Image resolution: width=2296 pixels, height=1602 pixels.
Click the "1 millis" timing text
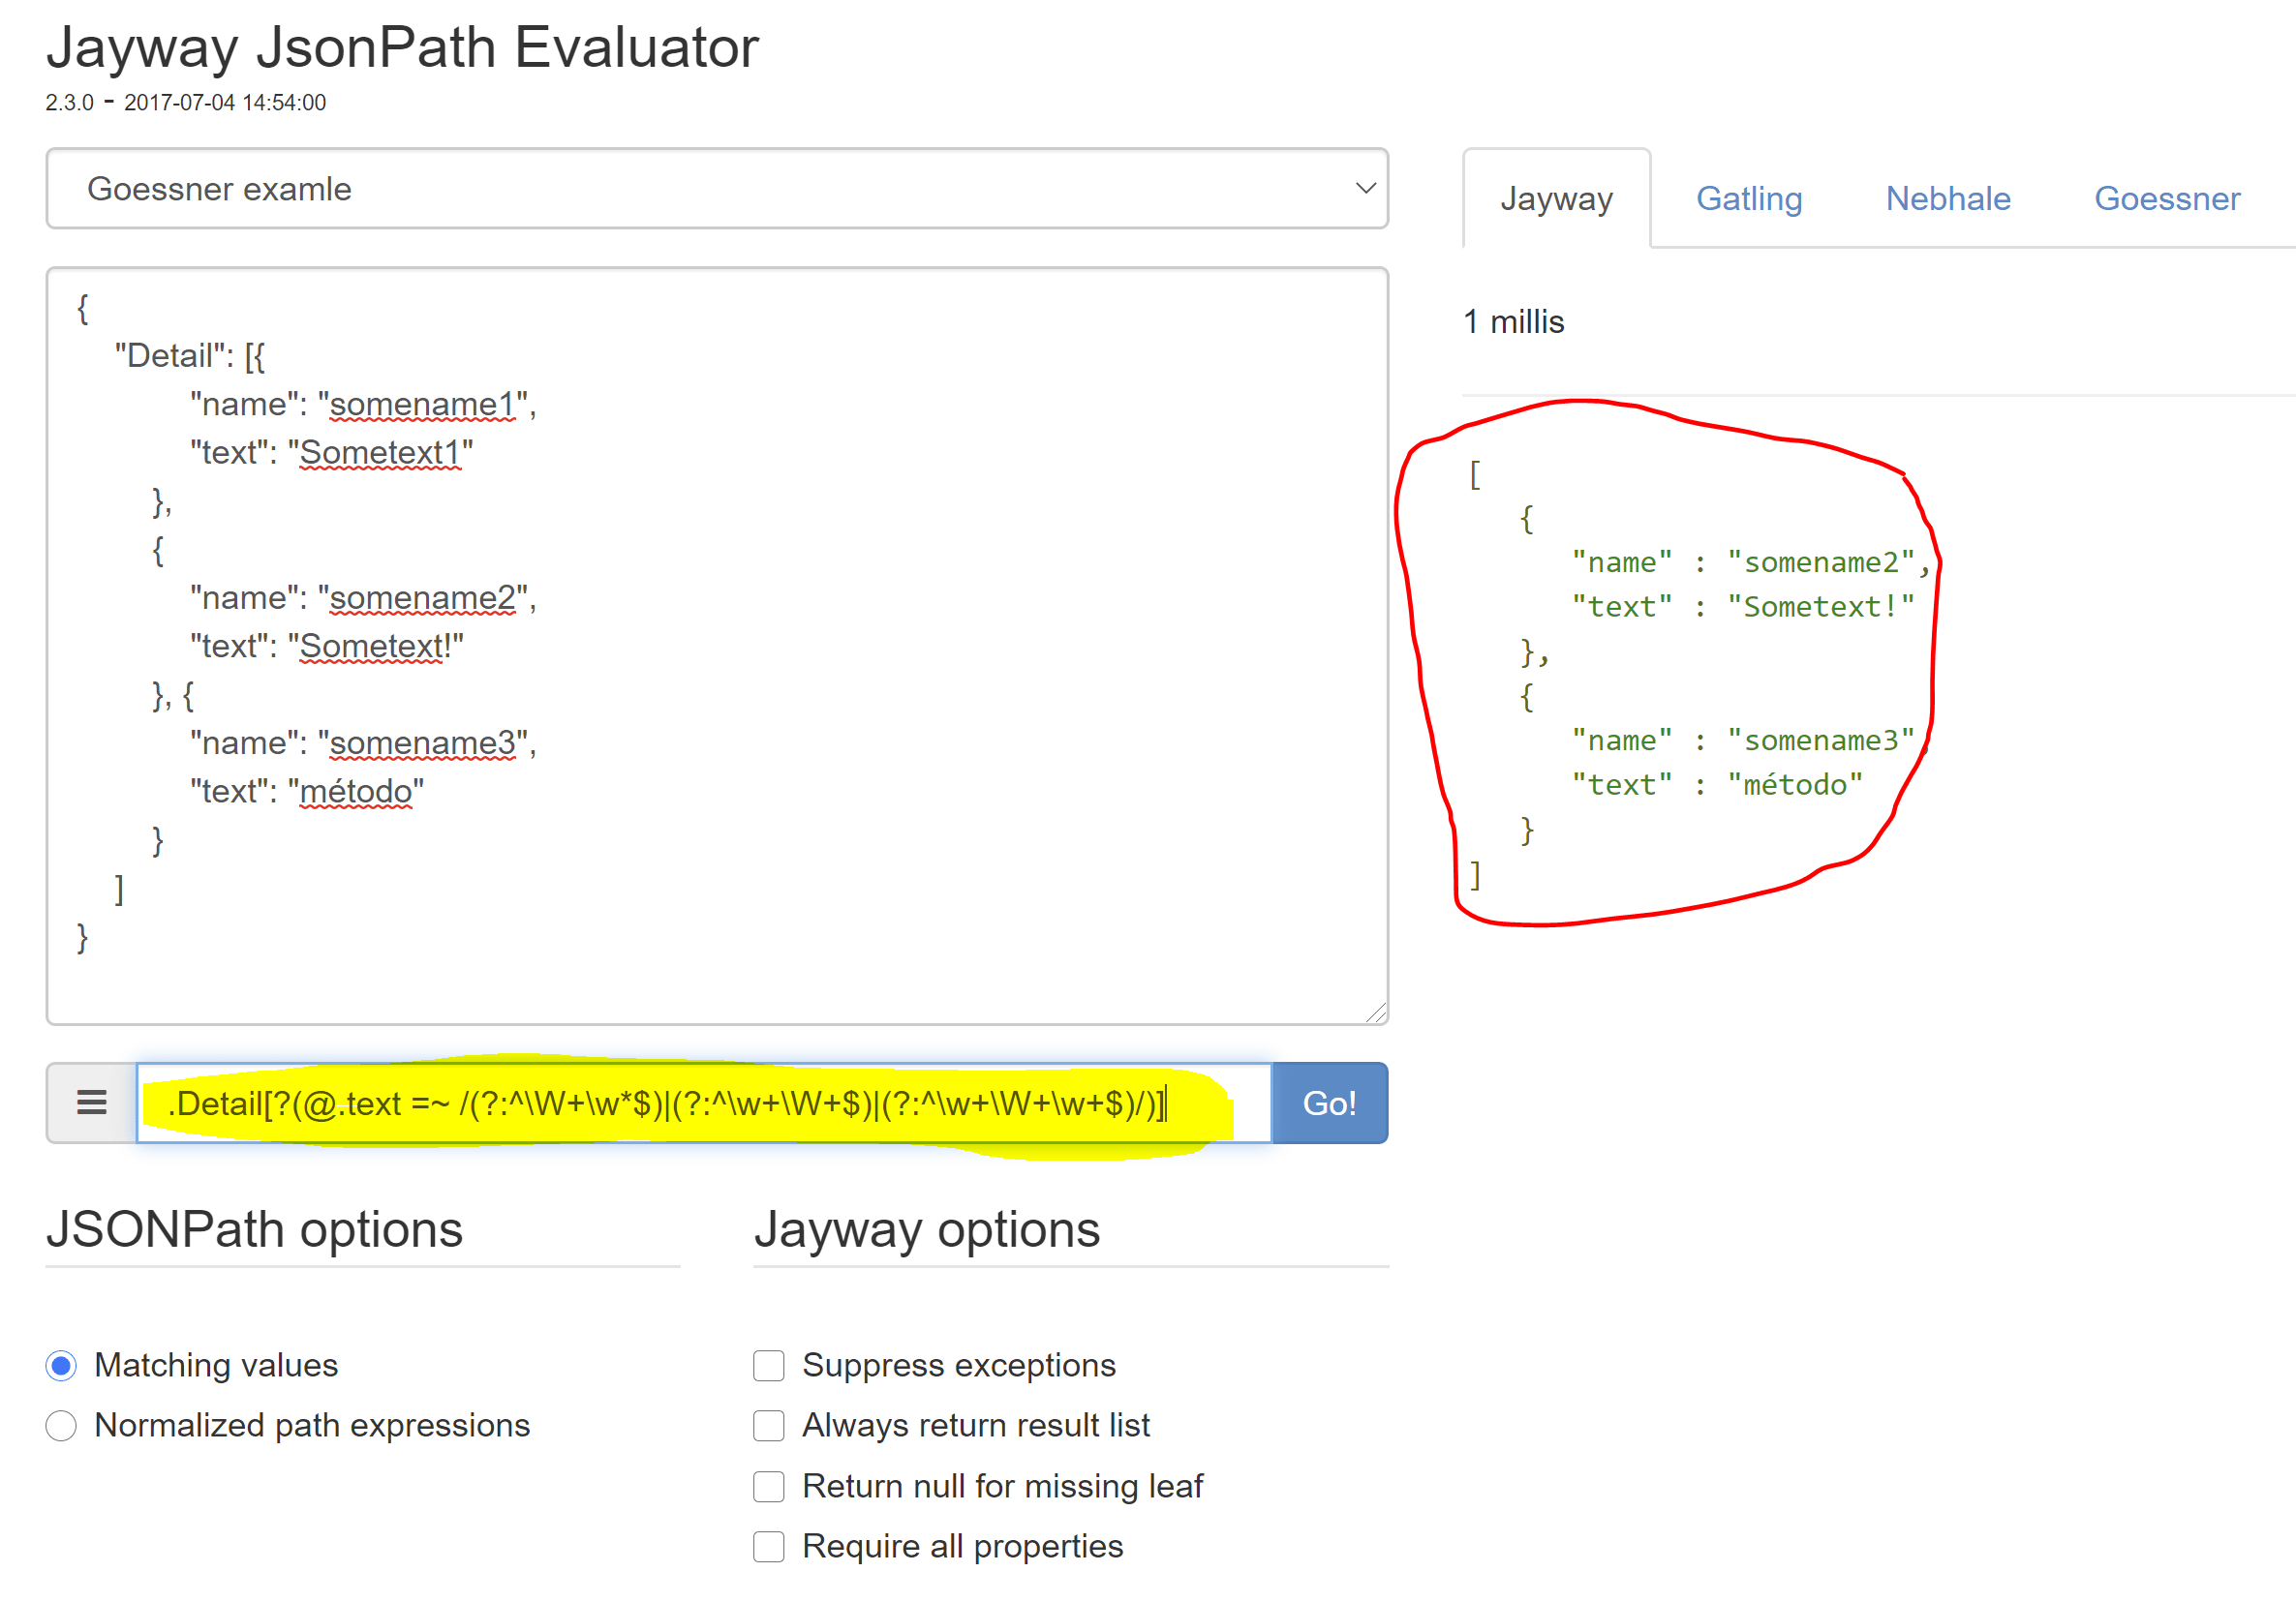1514,321
